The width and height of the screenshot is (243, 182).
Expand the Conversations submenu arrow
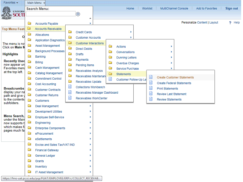point(172,52)
